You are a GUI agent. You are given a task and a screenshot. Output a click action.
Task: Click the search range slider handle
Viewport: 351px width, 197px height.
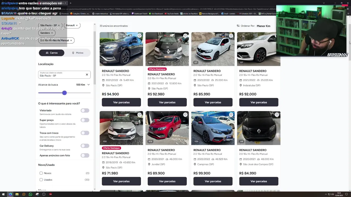pos(64,93)
